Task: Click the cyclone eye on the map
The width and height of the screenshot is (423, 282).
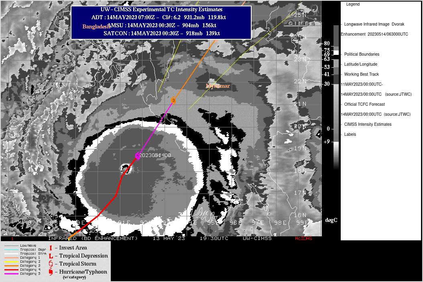Action: [x=126, y=167]
